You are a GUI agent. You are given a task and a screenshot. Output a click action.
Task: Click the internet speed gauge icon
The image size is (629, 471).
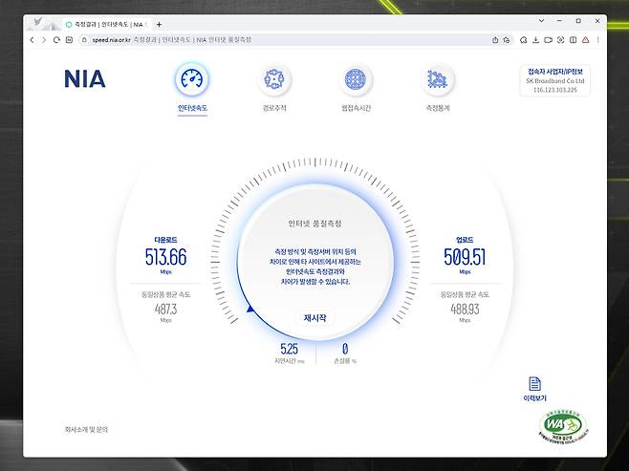[x=191, y=79]
